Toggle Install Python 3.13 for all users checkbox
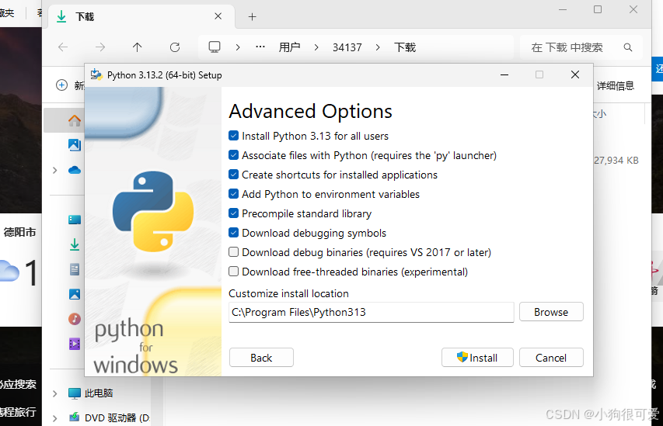663x426 pixels. (233, 136)
